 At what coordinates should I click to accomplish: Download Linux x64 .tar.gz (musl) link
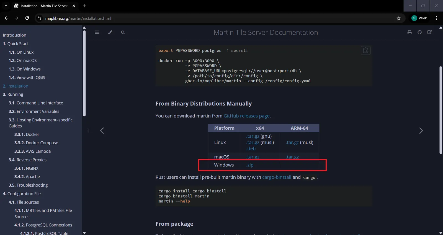click(x=253, y=142)
